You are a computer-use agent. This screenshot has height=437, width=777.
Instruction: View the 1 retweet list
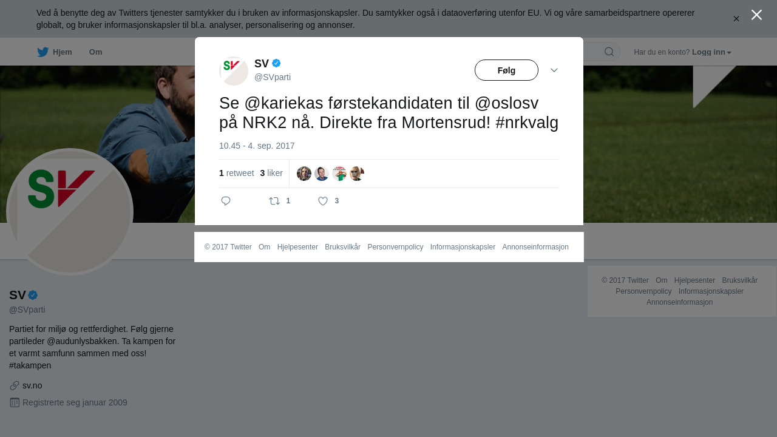pos(237,173)
